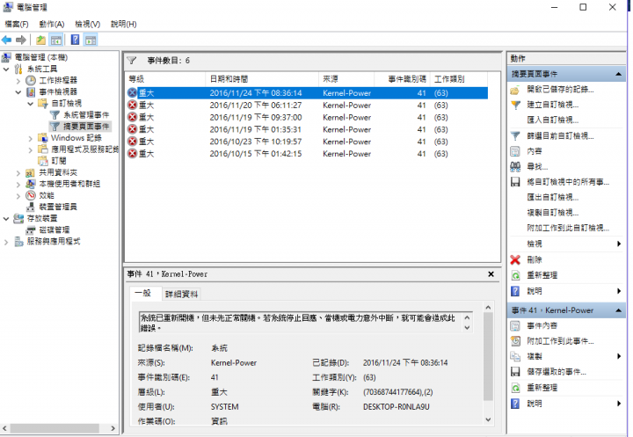Open the 檢視 submenu arrow in actions
This screenshot has height=437, width=633.
(x=619, y=244)
